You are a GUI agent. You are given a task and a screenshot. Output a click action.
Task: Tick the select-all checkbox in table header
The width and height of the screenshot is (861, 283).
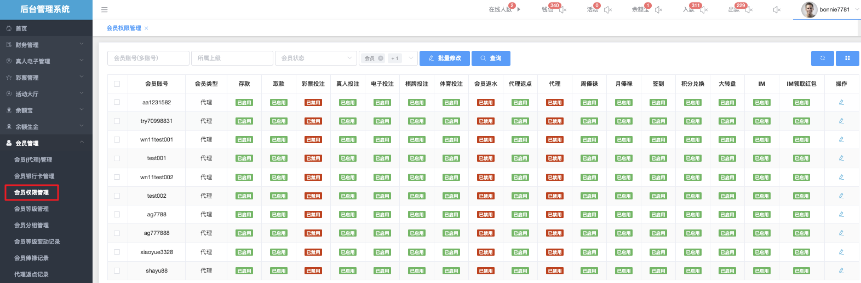117,84
